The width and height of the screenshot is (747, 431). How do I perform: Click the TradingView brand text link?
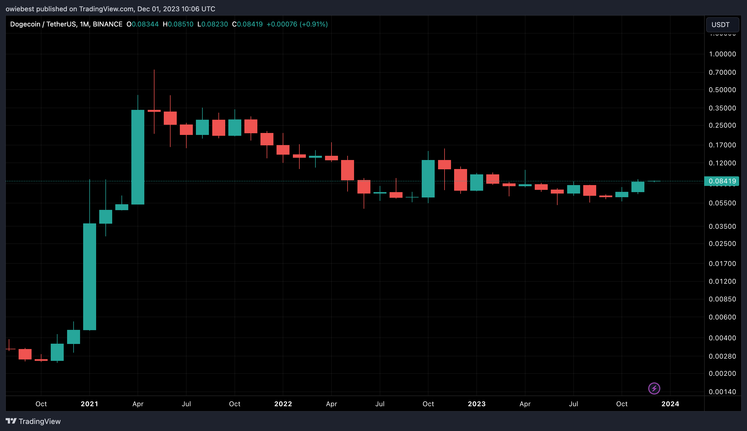(x=40, y=421)
